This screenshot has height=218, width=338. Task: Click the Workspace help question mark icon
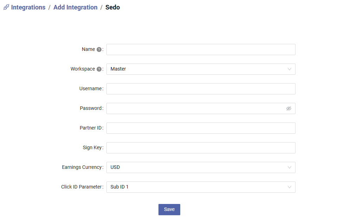(99, 69)
